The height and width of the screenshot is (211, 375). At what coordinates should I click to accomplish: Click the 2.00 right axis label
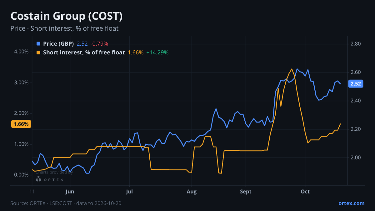[x=356, y=158]
